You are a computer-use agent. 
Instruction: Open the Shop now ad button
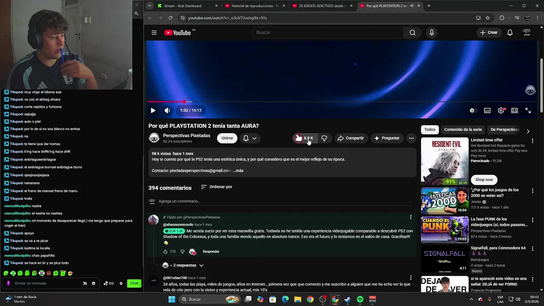tap(484, 180)
